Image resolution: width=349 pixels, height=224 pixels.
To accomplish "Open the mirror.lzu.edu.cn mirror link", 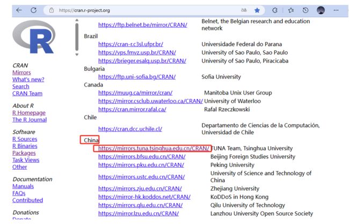I will pos(139,214).
